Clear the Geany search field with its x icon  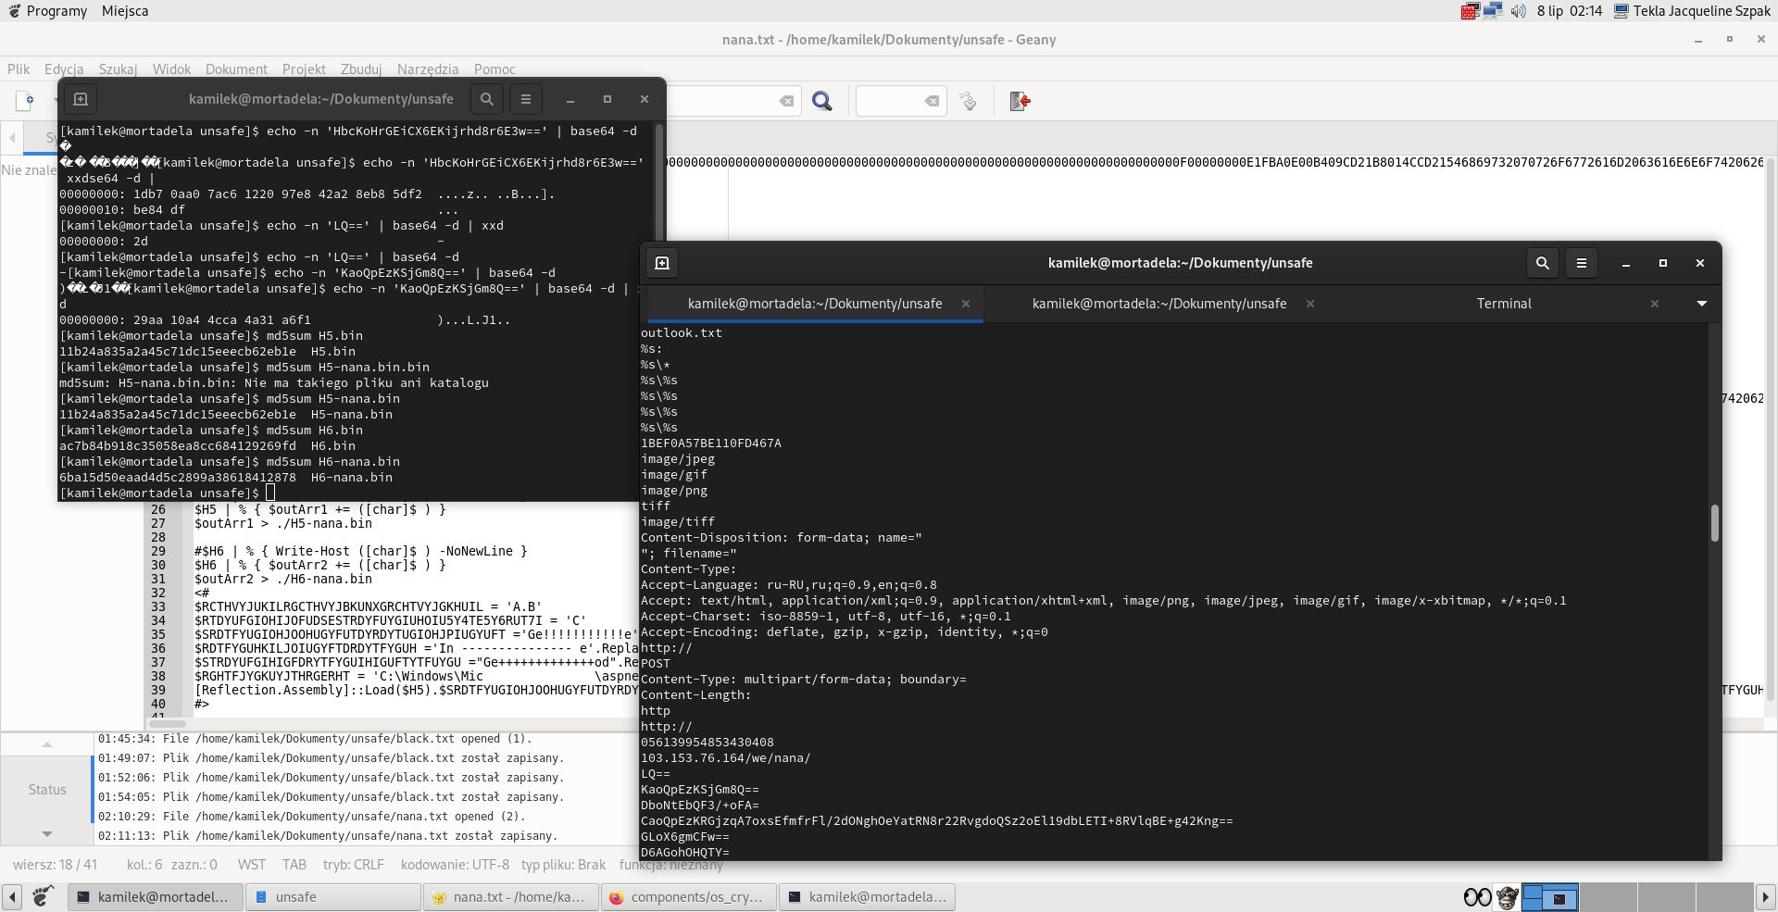coord(783,102)
